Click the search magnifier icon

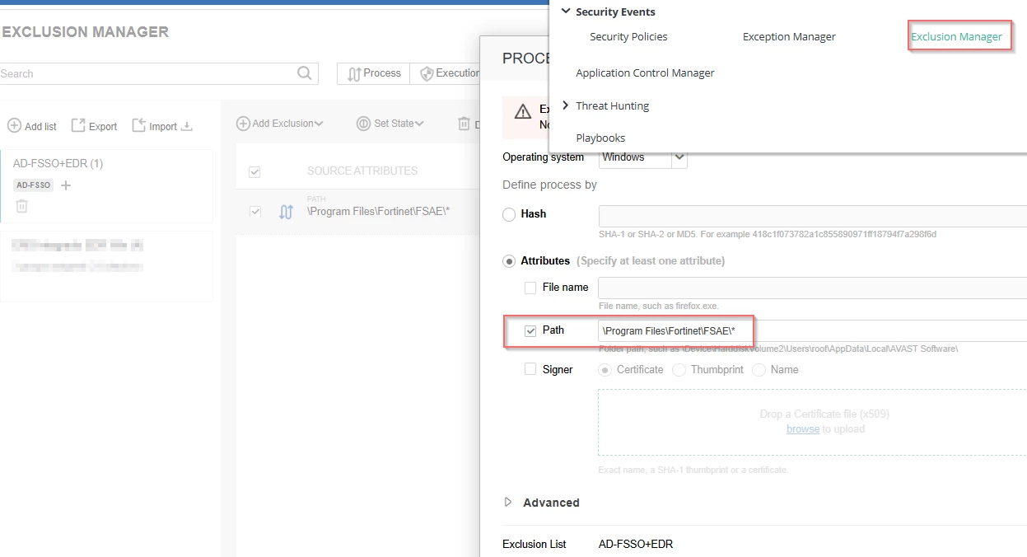(305, 73)
